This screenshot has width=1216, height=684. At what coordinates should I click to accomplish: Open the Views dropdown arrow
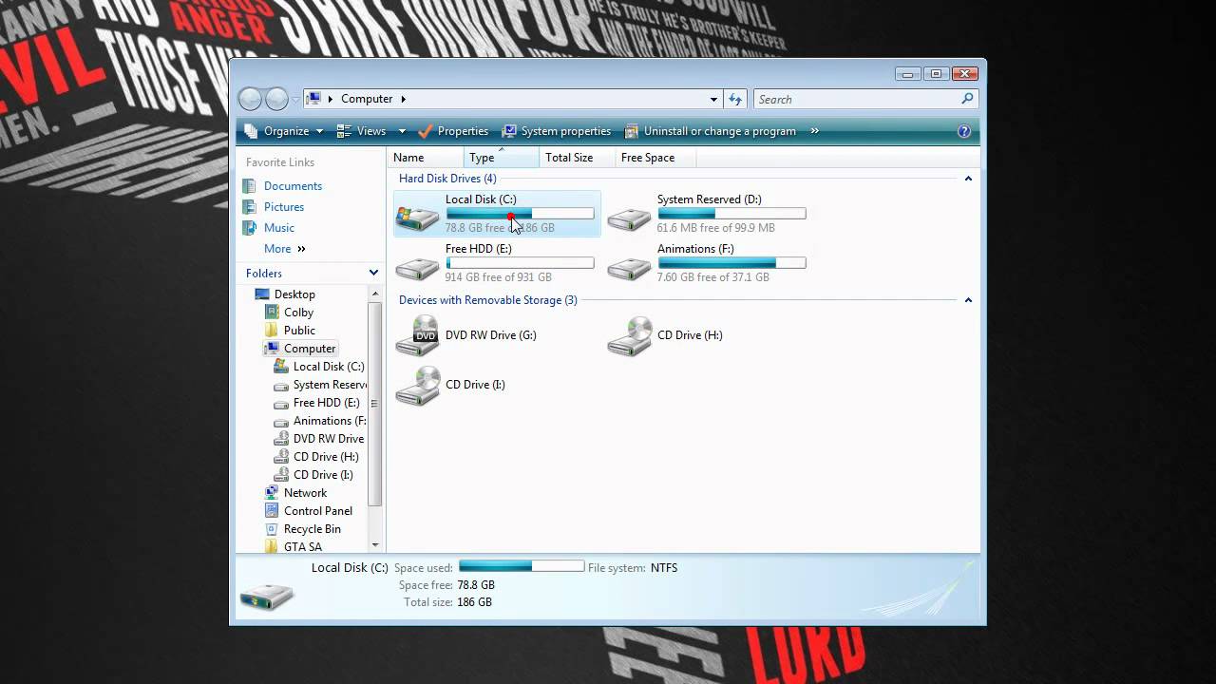pos(402,131)
